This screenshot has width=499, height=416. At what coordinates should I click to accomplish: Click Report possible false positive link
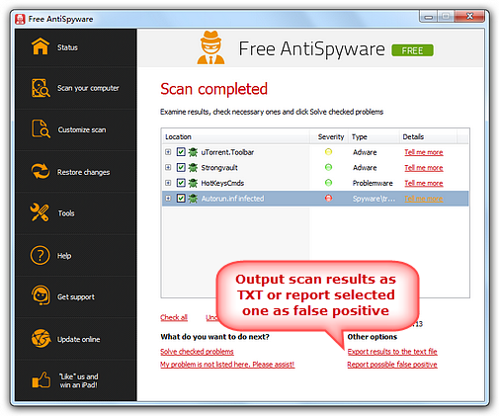(x=392, y=365)
